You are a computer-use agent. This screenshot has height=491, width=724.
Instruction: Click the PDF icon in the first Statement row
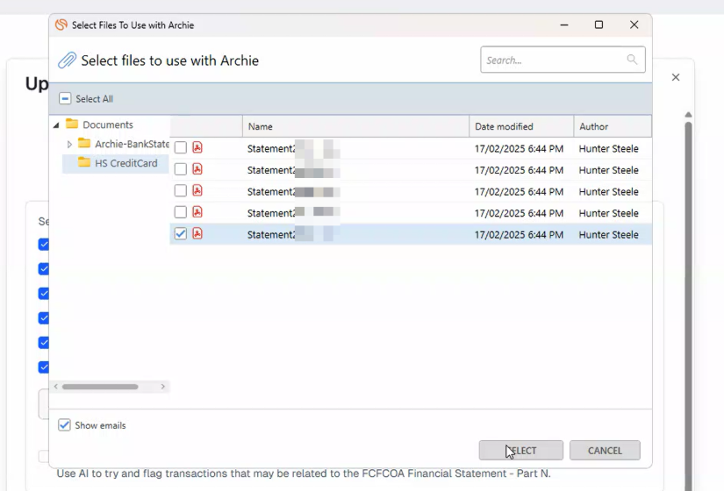coord(197,147)
